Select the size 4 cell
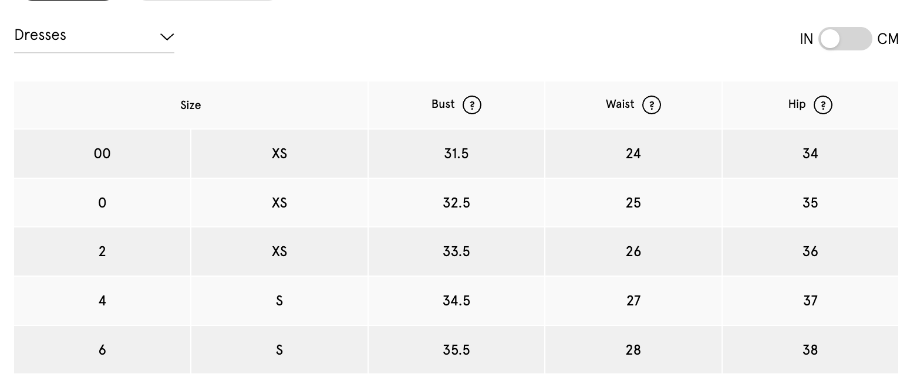Image resolution: width=917 pixels, height=374 pixels. (102, 301)
